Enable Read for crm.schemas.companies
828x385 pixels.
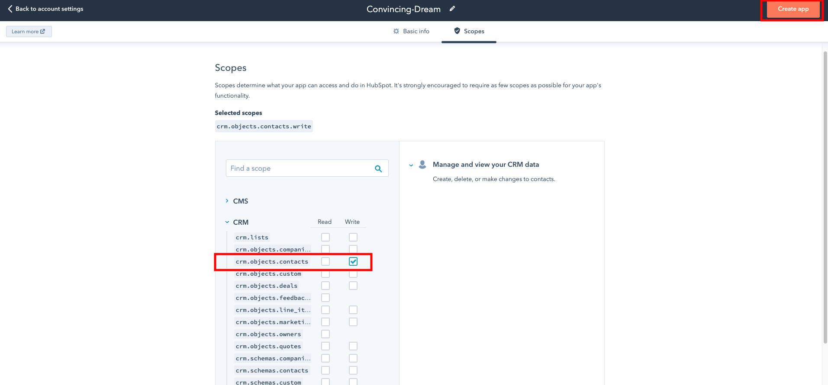point(325,358)
